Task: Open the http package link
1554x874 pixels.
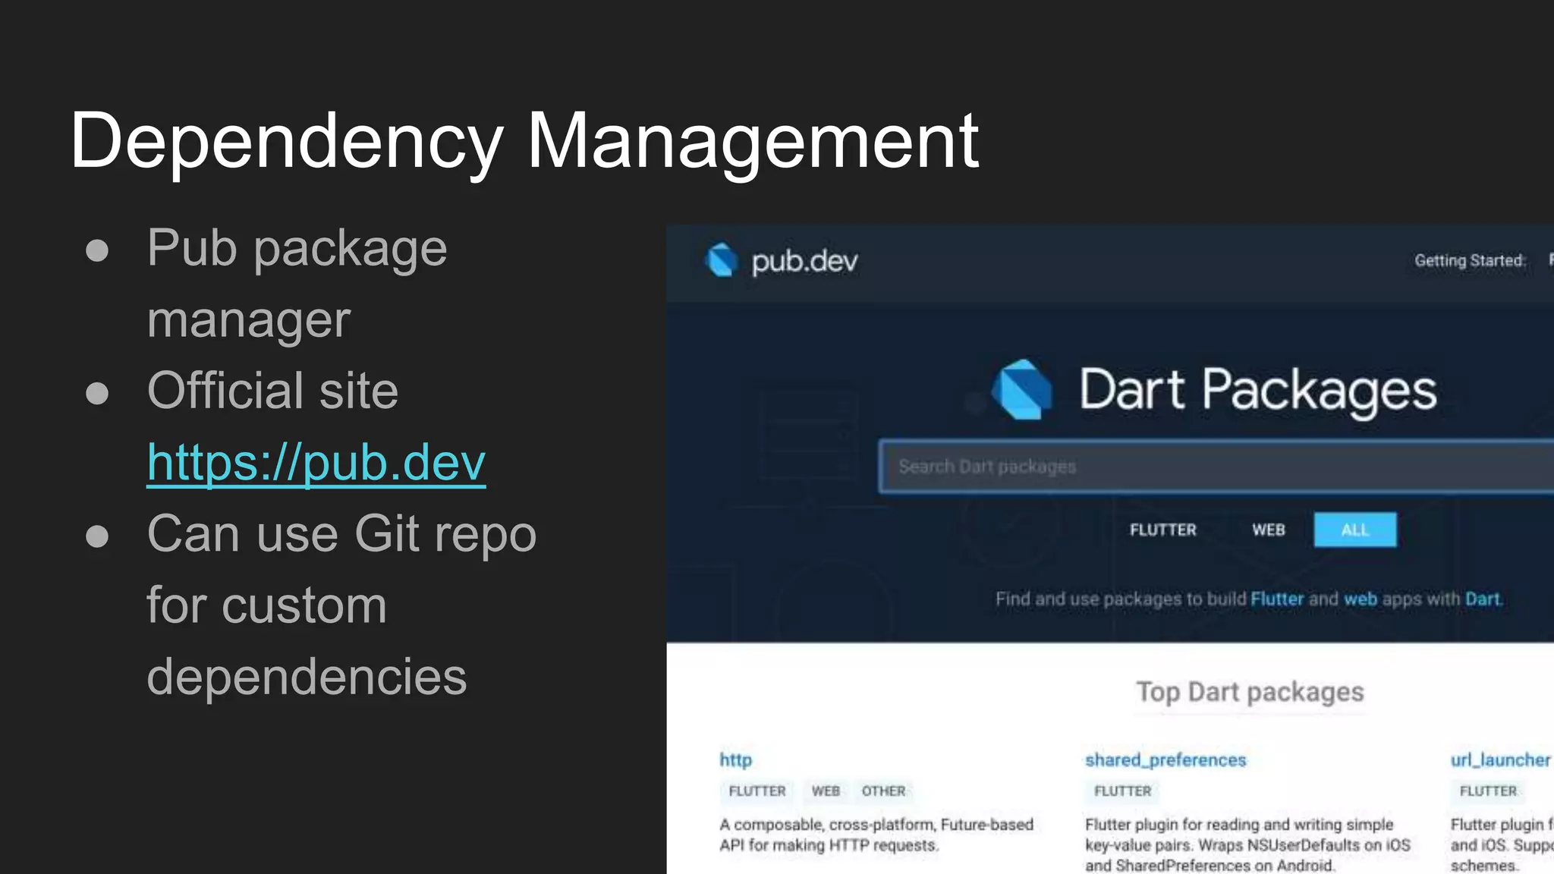Action: tap(735, 759)
